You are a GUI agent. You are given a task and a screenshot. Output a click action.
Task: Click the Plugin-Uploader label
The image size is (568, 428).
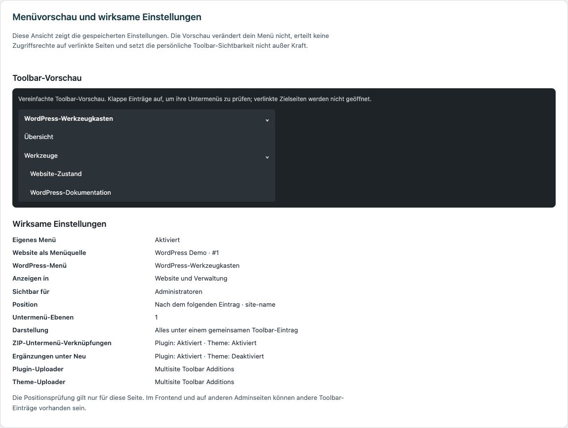tap(38, 369)
